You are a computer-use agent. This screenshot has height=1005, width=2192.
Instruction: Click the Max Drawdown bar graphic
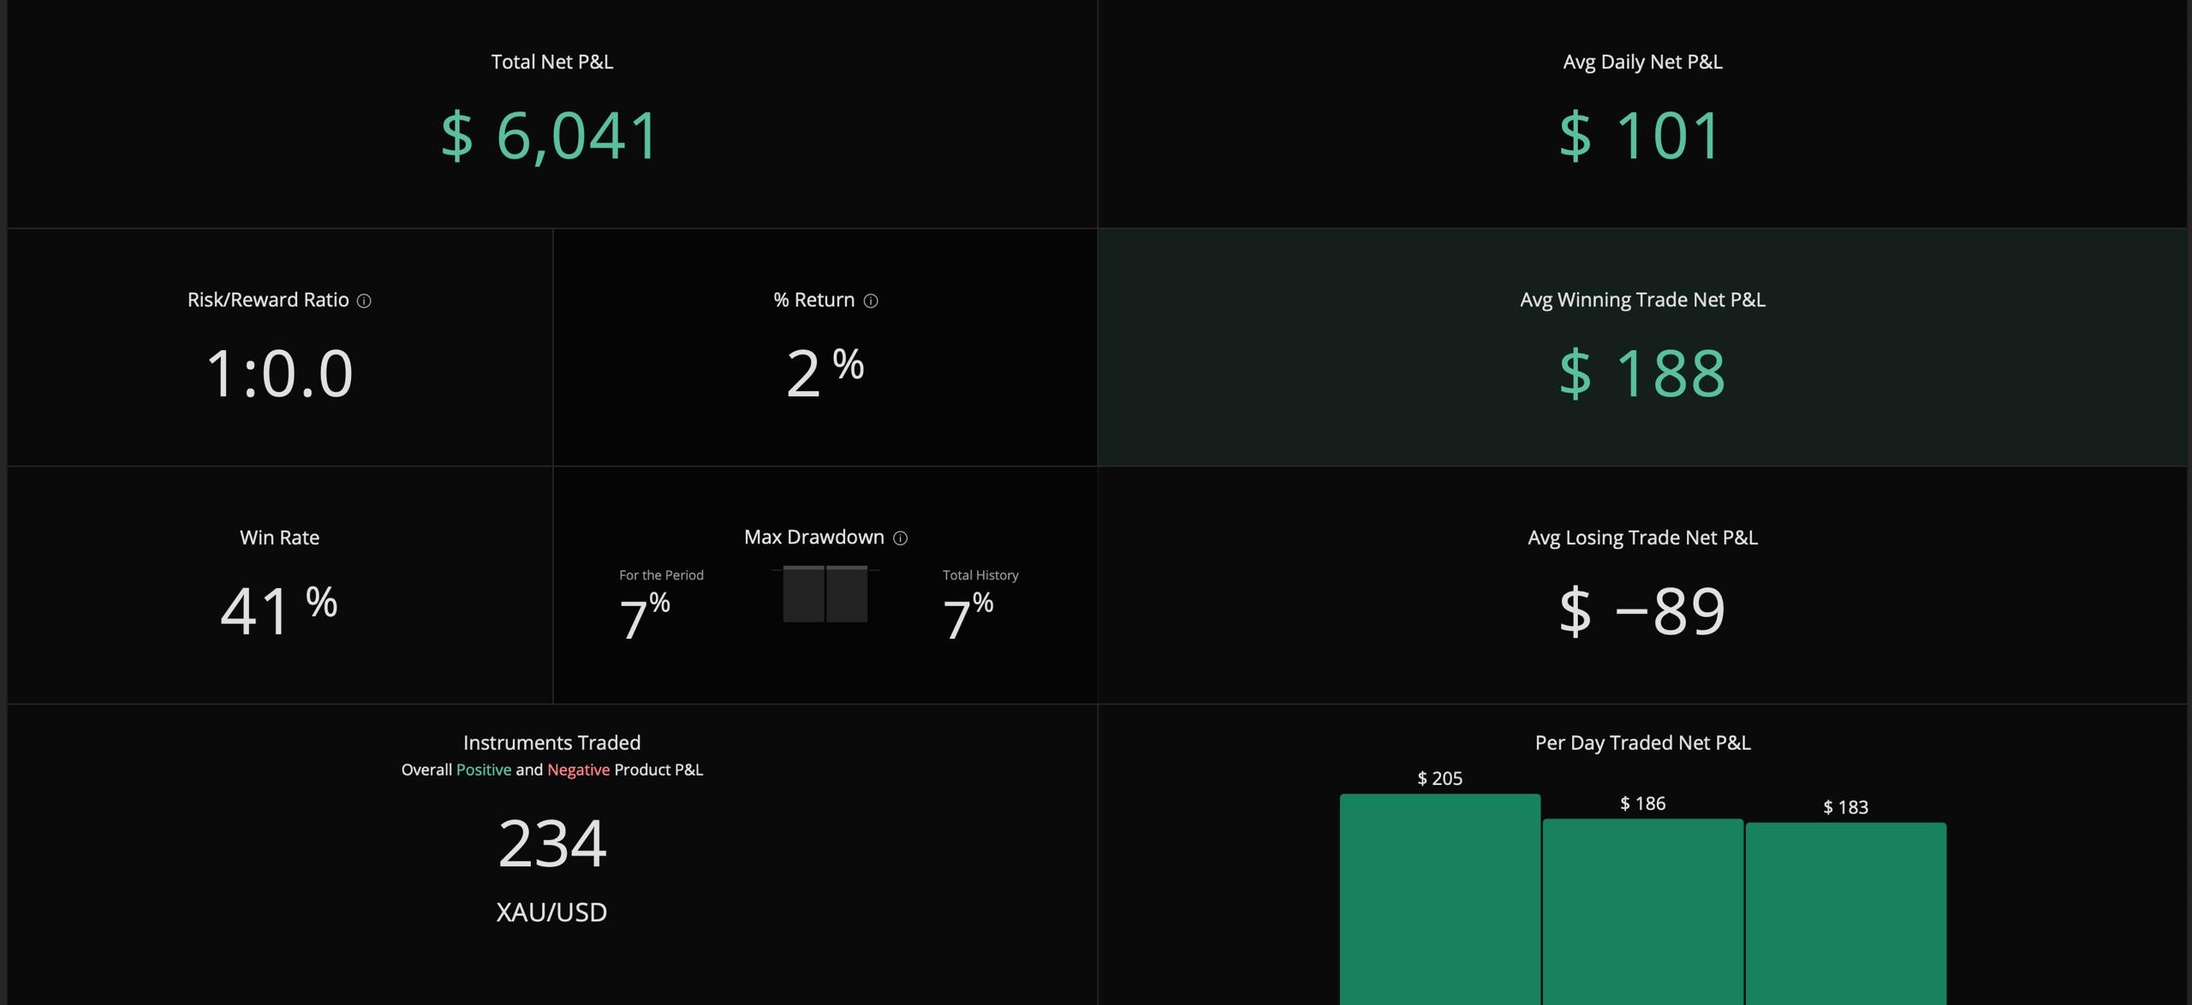click(x=825, y=593)
